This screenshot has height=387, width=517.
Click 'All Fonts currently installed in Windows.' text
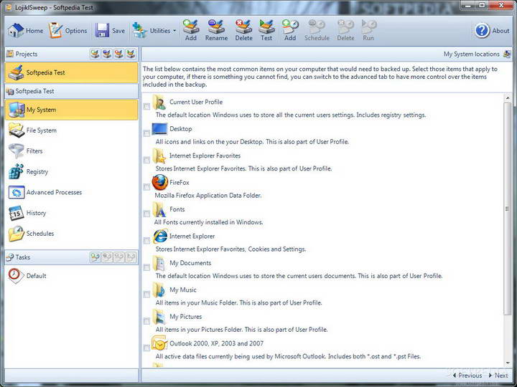pyautogui.click(x=208, y=222)
